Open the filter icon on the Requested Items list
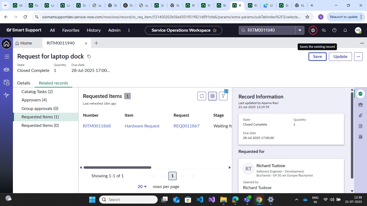Image resolution: width=367 pixels, height=206 pixels. point(223,96)
